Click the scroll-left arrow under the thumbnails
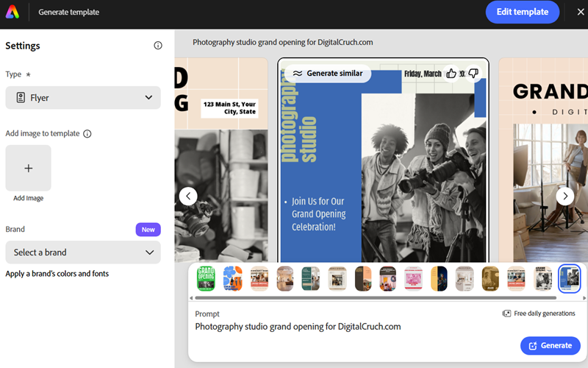 coord(191,298)
